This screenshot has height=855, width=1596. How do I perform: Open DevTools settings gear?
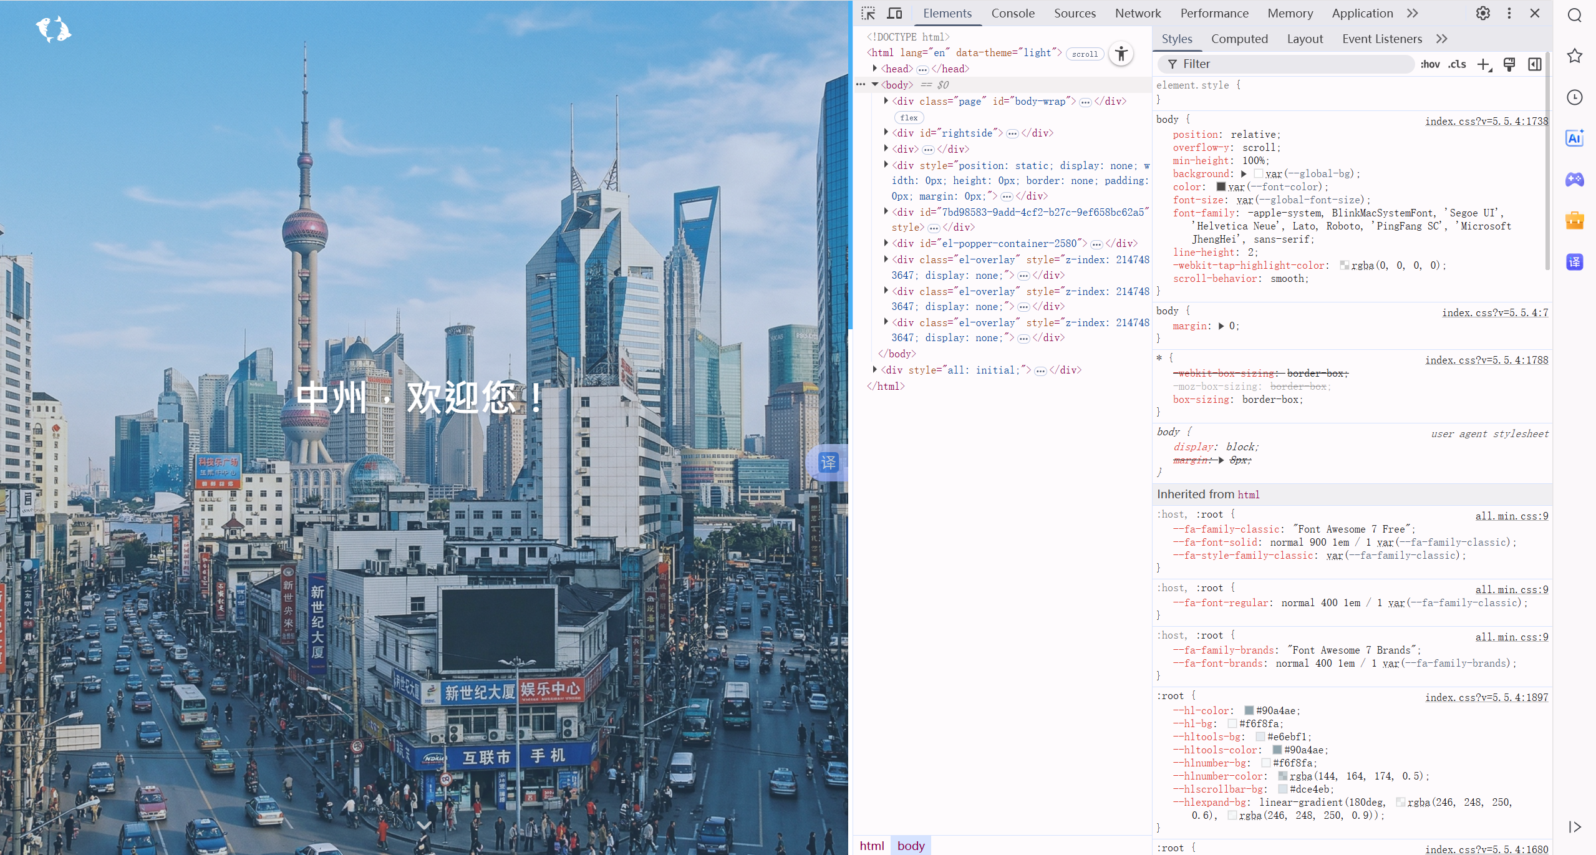point(1482,13)
